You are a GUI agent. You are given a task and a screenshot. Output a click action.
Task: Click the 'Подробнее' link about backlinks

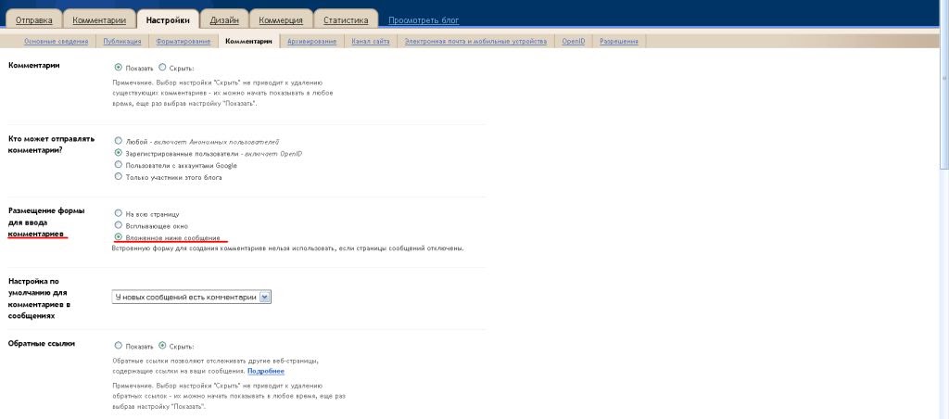pyautogui.click(x=266, y=371)
